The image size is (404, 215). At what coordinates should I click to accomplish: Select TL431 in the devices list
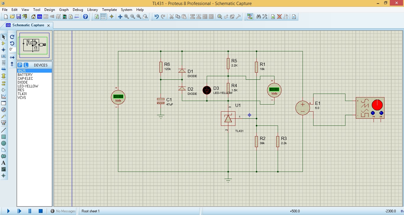tap(22, 94)
